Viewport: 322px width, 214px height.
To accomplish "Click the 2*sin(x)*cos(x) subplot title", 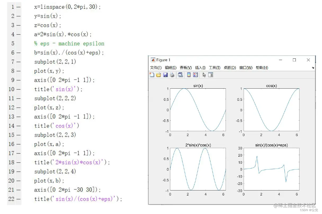I will [x=198, y=145].
